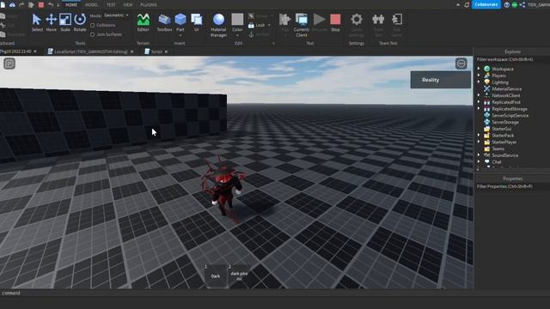Expand the SoundService node

[x=479, y=155]
